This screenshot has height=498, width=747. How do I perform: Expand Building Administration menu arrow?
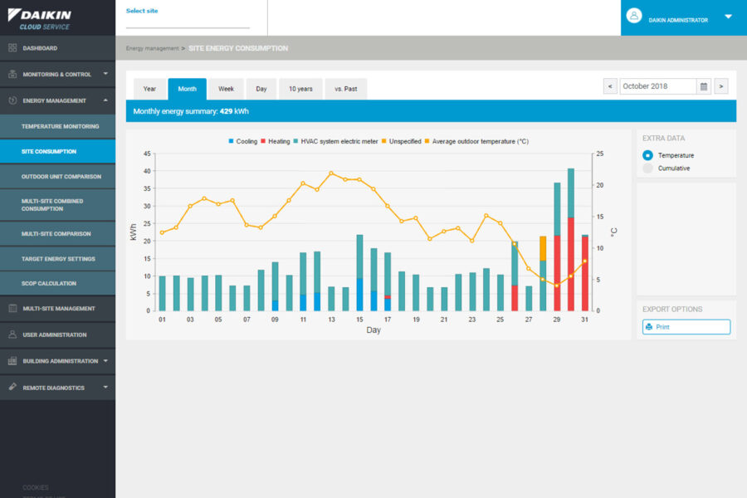(105, 361)
